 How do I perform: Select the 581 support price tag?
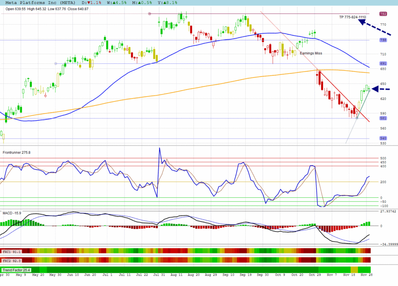pos(383,118)
